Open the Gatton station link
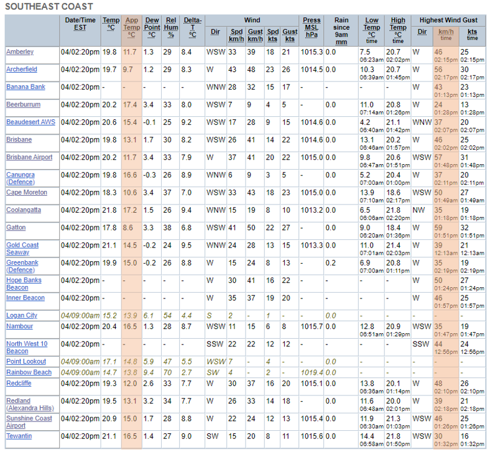 tap(16, 228)
